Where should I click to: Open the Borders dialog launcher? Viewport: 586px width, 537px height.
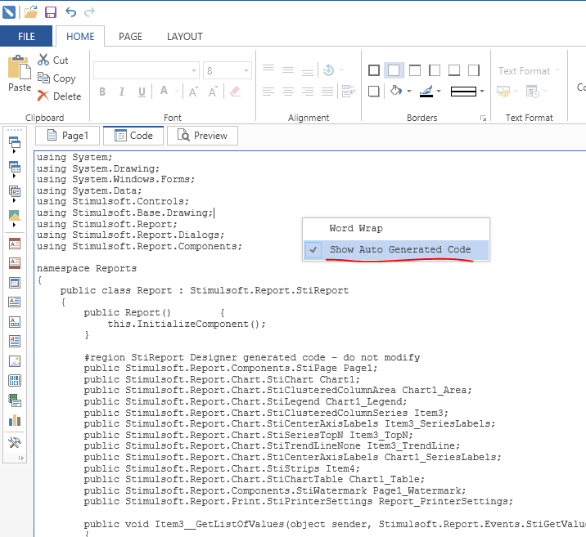pyautogui.click(x=483, y=118)
